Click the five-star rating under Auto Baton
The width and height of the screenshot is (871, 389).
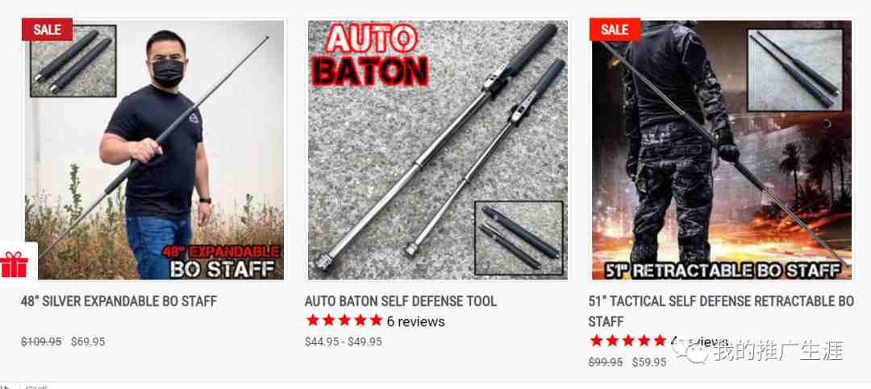coord(344,321)
